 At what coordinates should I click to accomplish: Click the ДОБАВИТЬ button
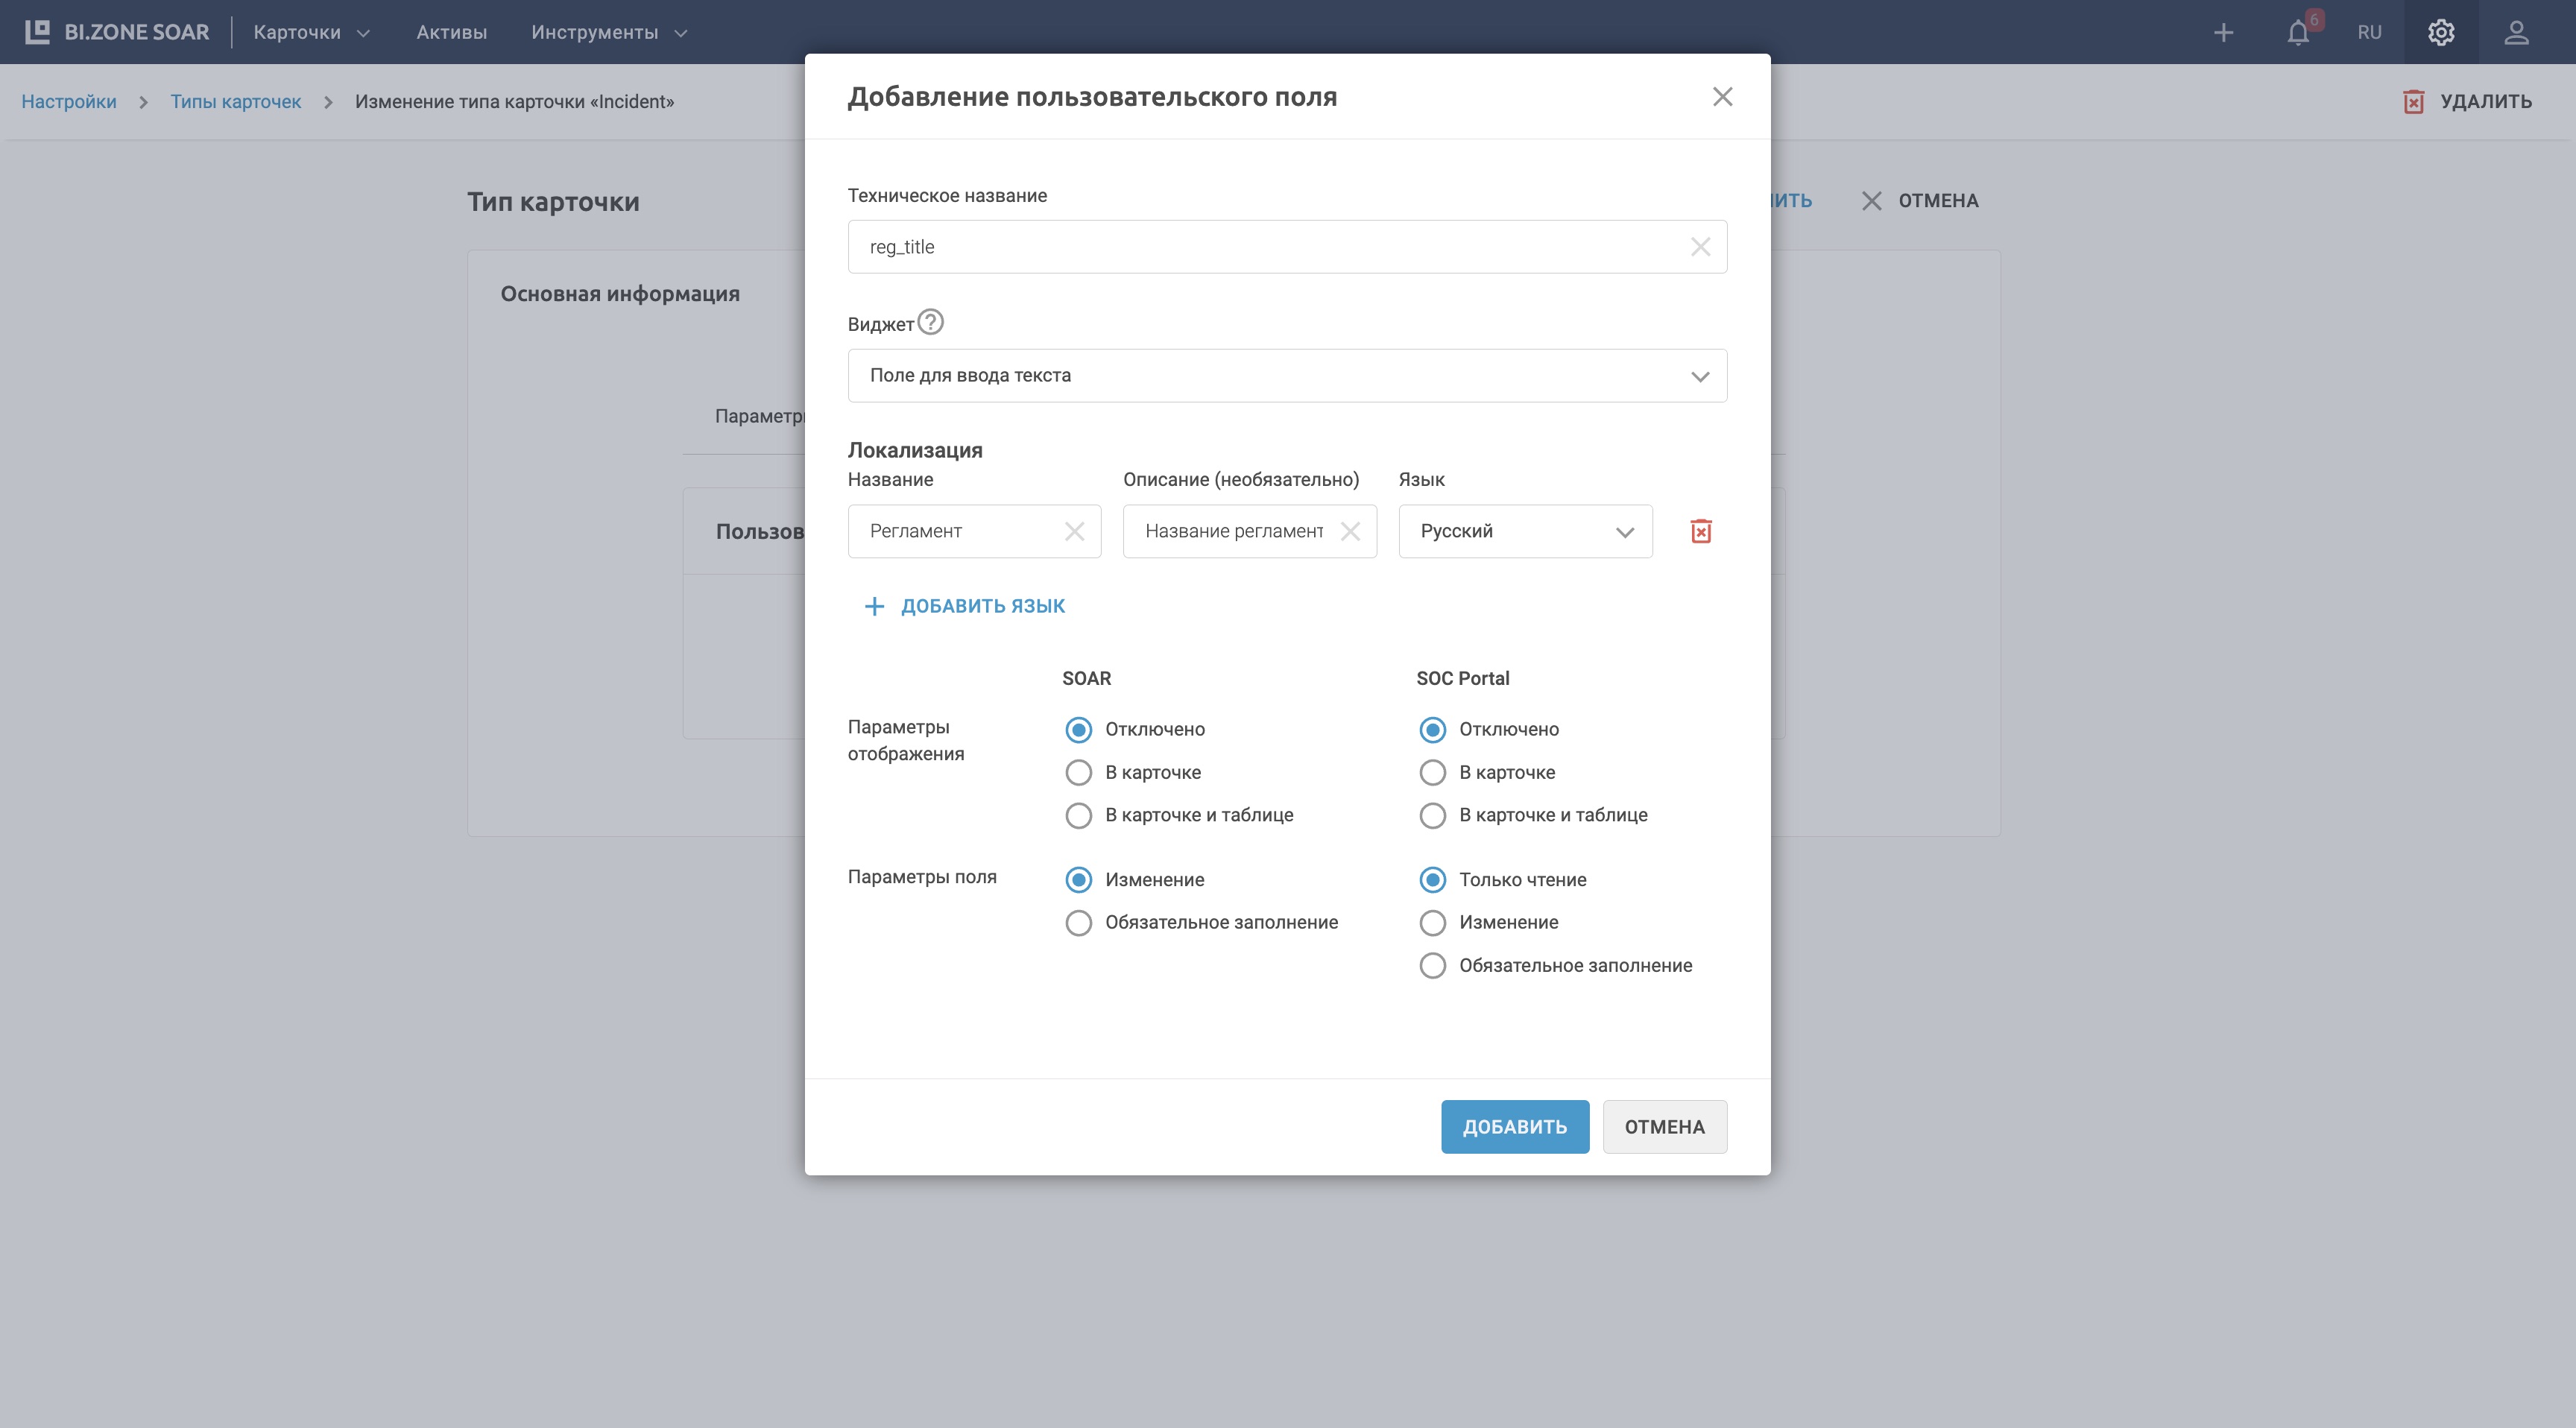pyautogui.click(x=1514, y=1127)
